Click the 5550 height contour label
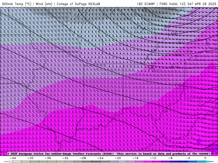 167,26
